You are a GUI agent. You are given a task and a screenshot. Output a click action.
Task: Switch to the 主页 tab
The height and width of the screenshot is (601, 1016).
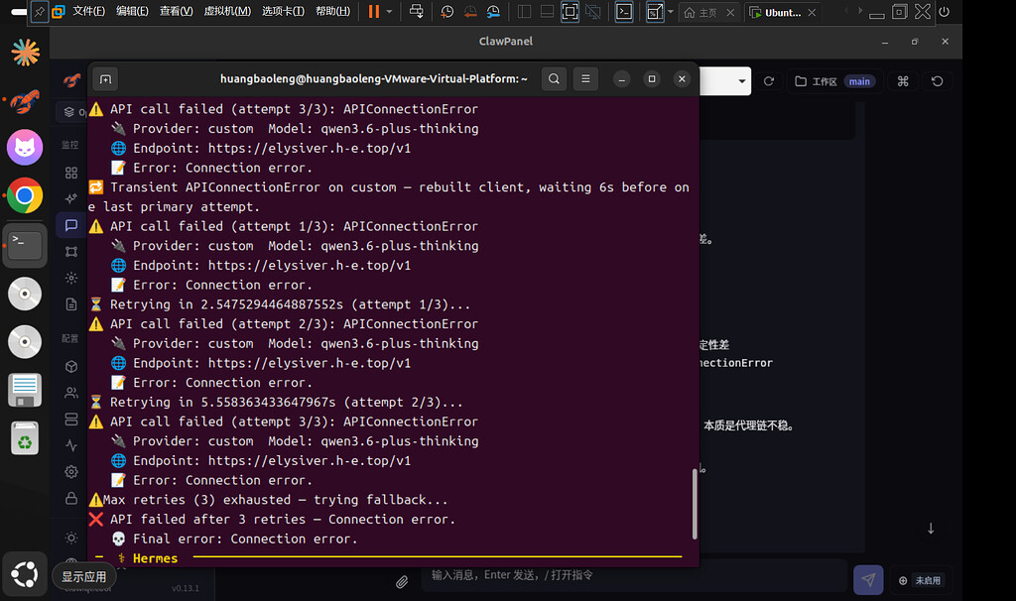(700, 12)
